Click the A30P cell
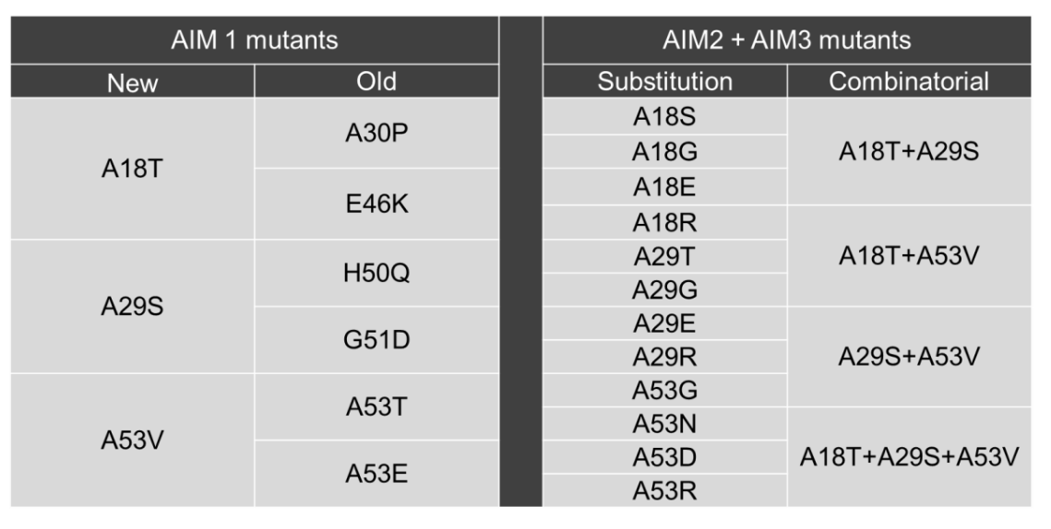Screen dimensions: 1051x529 [376, 135]
